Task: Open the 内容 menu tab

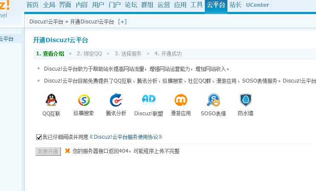Action: [82, 5]
